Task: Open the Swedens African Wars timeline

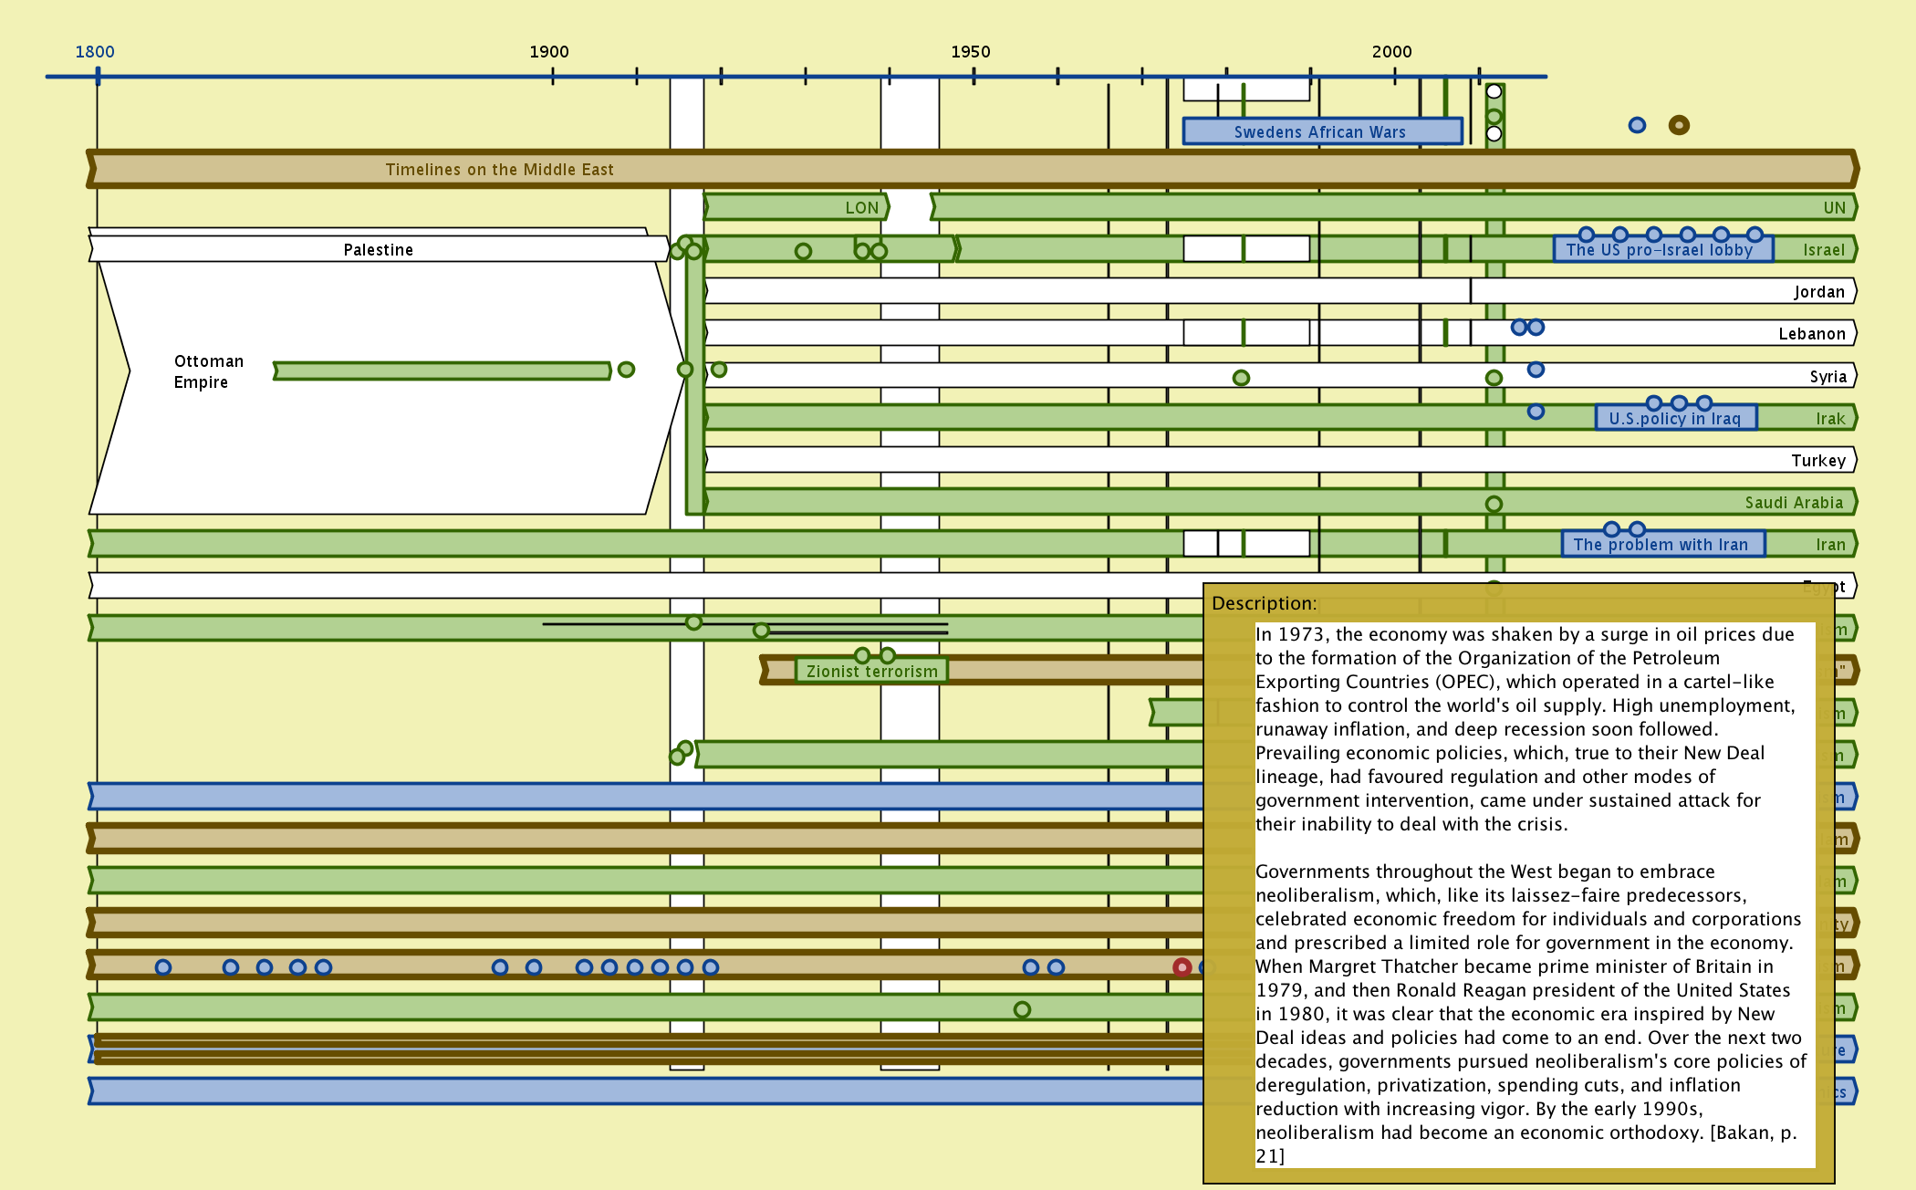Action: pos(1320,131)
